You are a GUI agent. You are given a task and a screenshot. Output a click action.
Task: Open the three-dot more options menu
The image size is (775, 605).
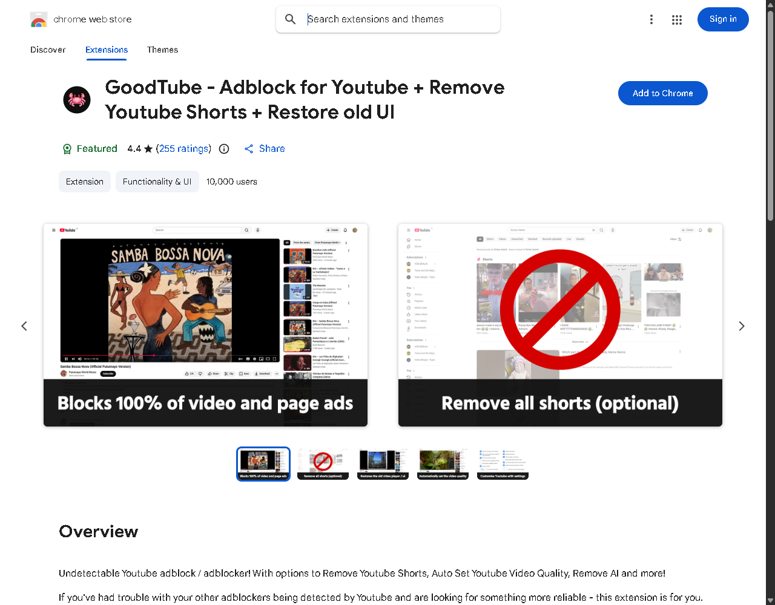[651, 19]
